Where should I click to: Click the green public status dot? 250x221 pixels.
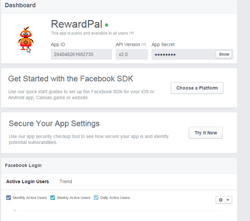107,25
